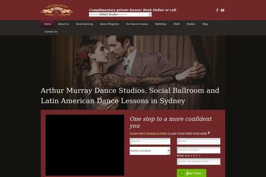The height and width of the screenshot is (177, 266).
Task: Click the green Join Today button
Action: coord(192,173)
